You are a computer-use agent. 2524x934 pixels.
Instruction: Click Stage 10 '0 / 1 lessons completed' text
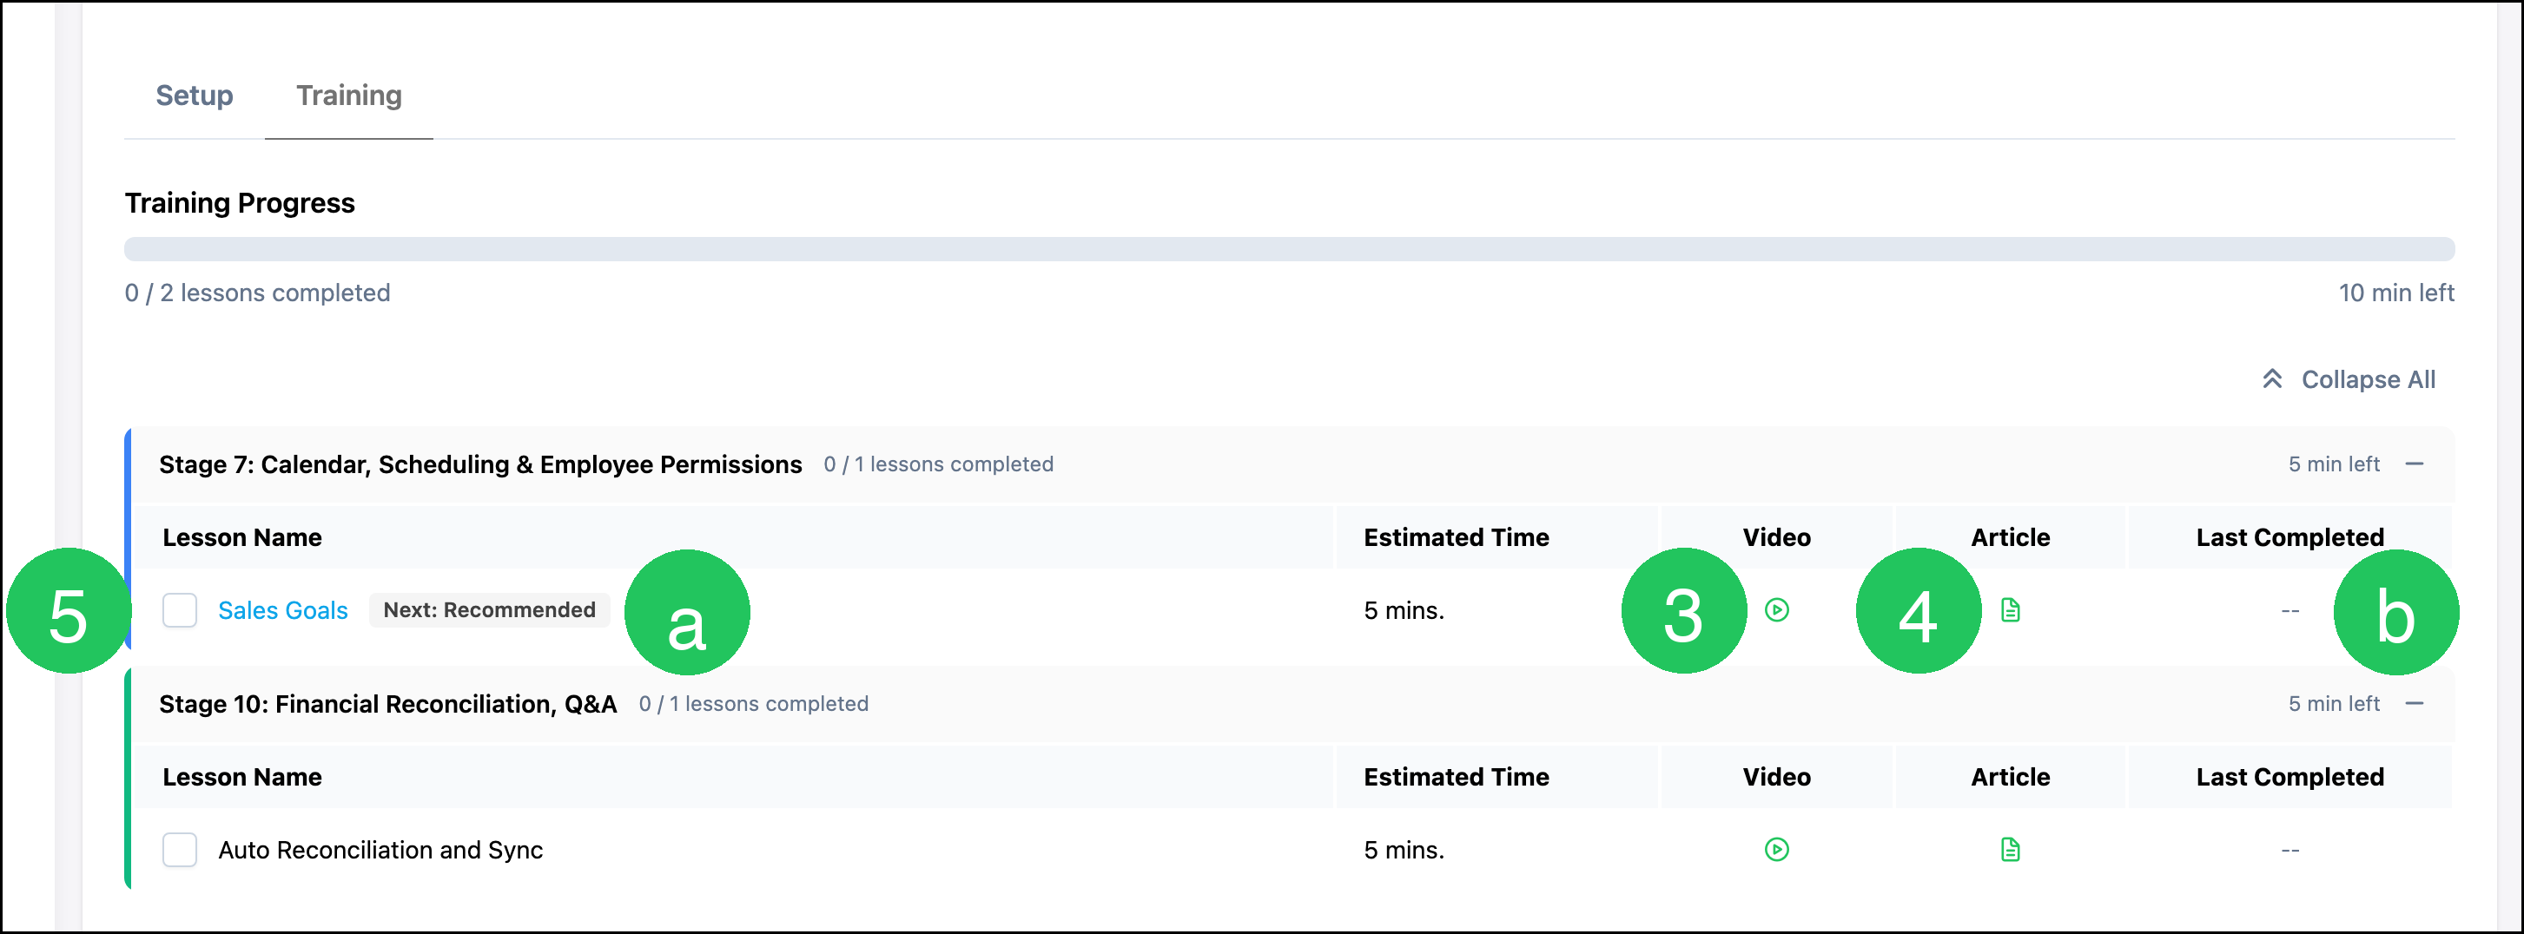[x=752, y=704]
